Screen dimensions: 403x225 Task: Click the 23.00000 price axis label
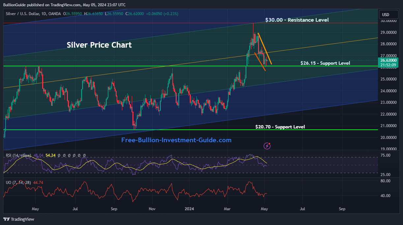(x=388, y=102)
